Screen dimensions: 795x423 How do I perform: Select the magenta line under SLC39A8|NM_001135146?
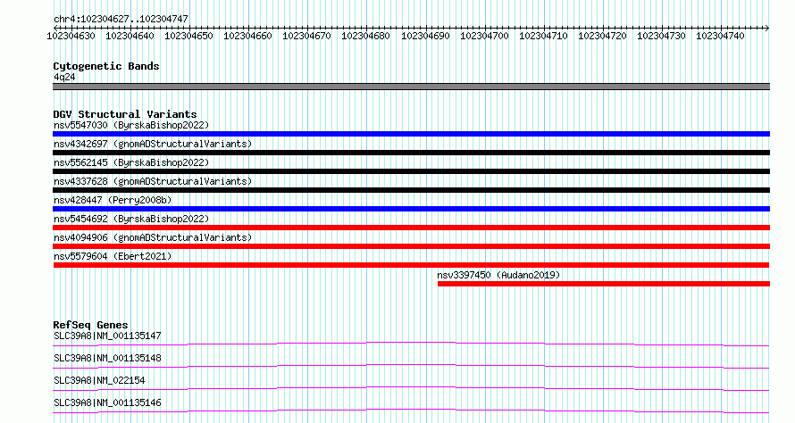[411, 411]
